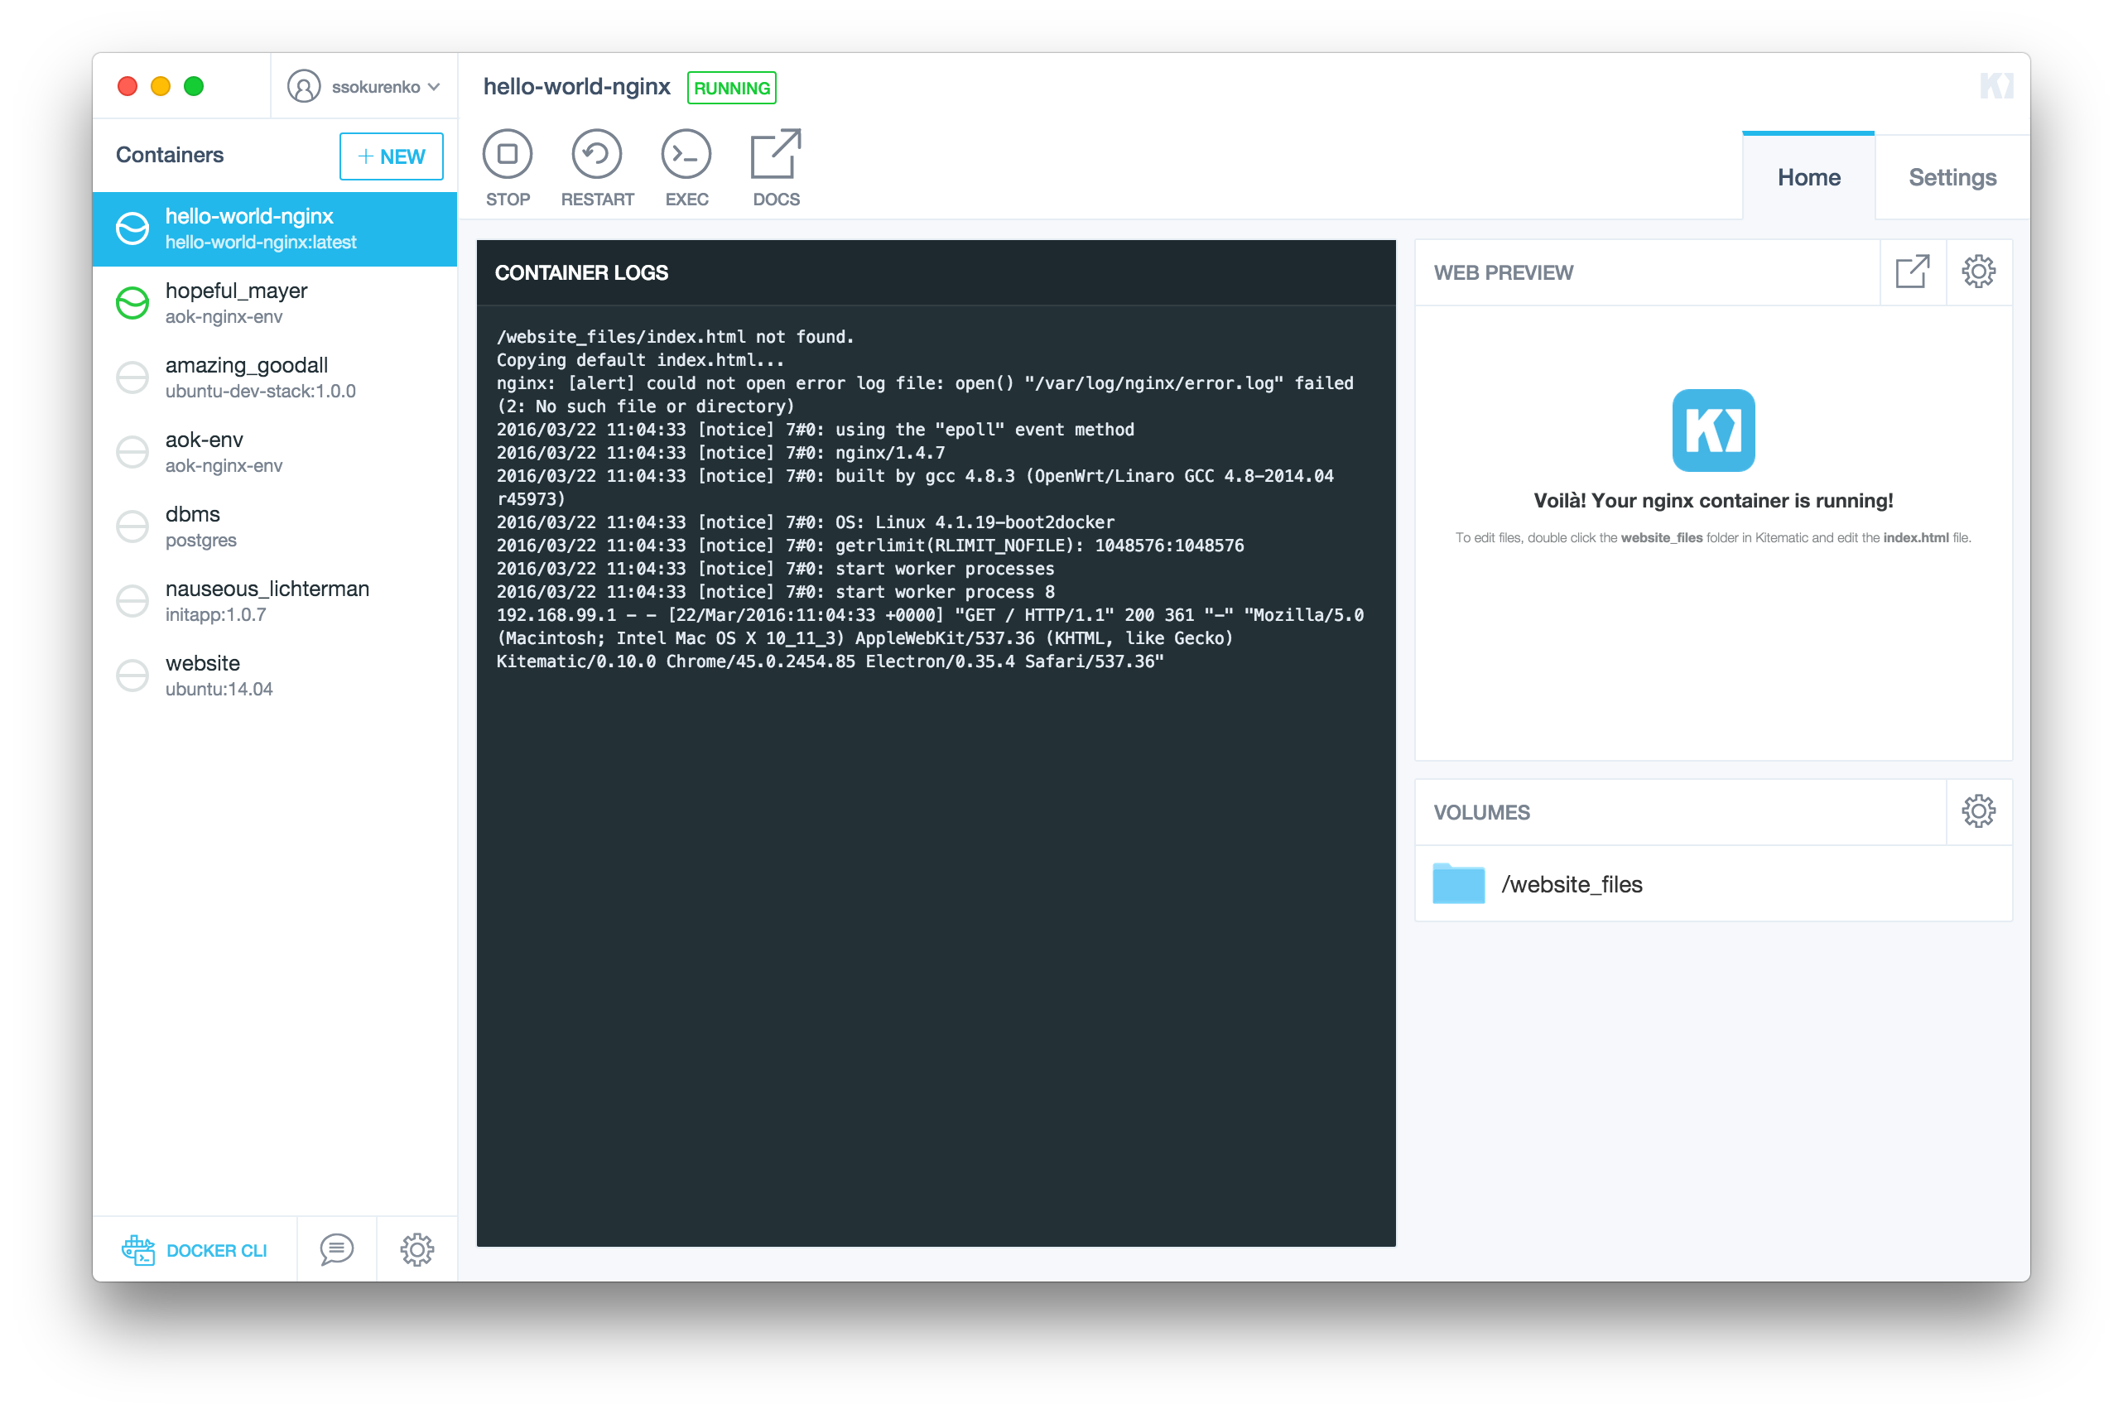Open EXEC terminal for the container

tap(686, 154)
